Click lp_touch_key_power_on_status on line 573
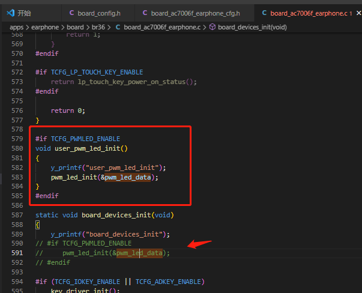Screen dimensions: 362x293 [x=131, y=82]
